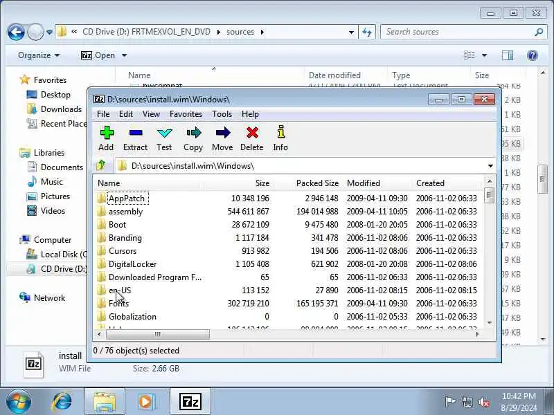
Task: Sort by Created column header
Action: tap(447, 183)
